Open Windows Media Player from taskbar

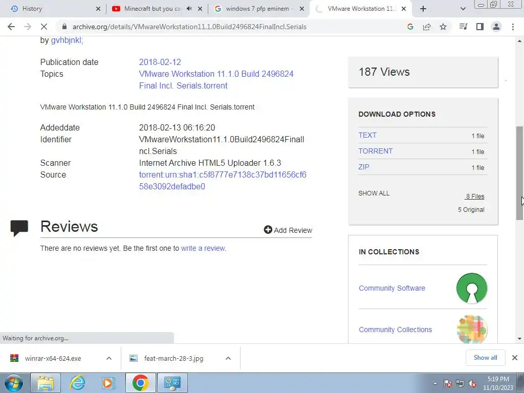tap(108, 383)
